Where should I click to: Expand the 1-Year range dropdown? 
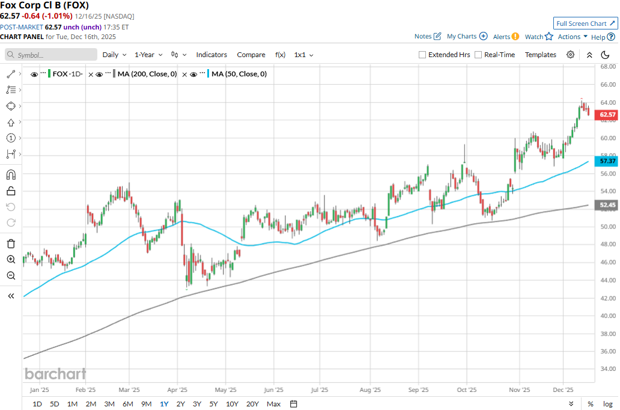click(148, 55)
